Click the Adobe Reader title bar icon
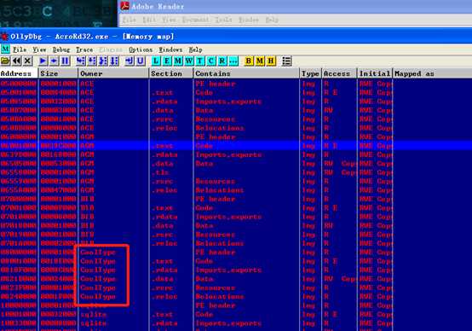 coord(125,6)
